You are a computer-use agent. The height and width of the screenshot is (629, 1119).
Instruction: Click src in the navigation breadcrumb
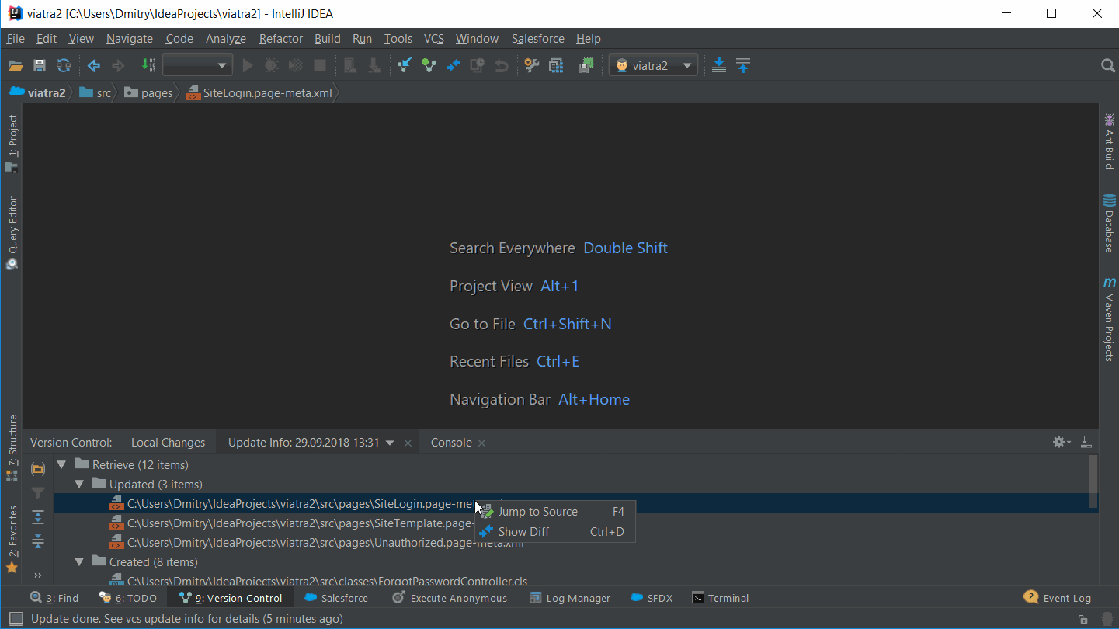click(96, 93)
